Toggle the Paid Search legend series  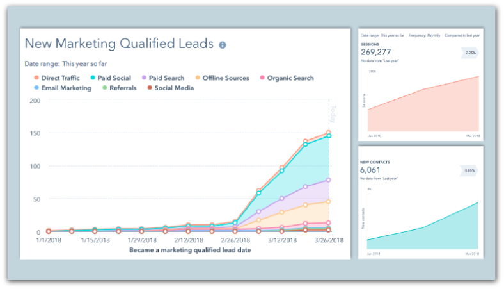tap(163, 78)
